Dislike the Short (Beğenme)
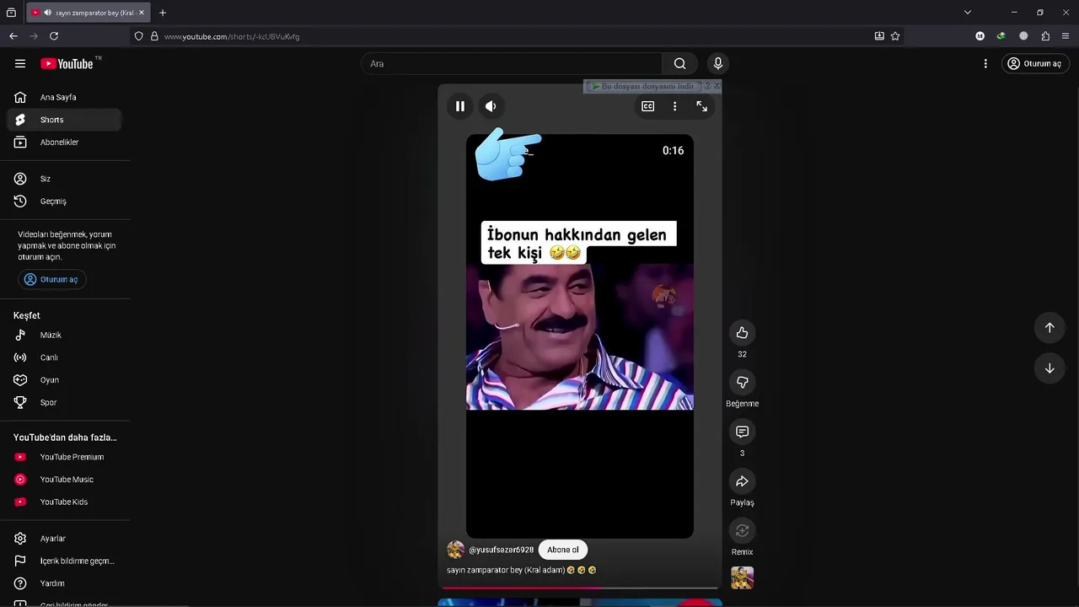1079x607 pixels. [742, 382]
